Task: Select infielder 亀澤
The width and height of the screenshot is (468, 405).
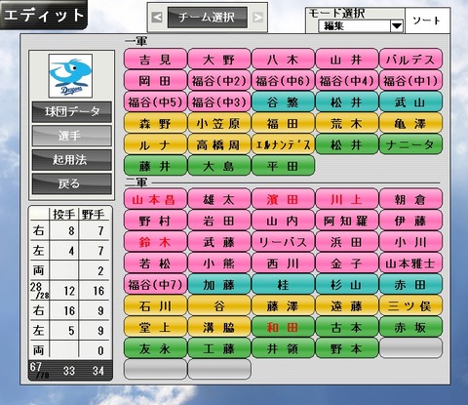Action: 410,123
